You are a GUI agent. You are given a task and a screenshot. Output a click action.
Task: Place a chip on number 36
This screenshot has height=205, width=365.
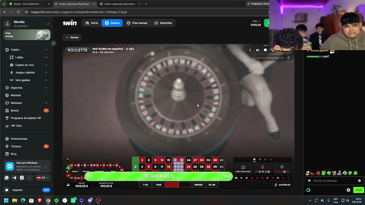click(215, 160)
